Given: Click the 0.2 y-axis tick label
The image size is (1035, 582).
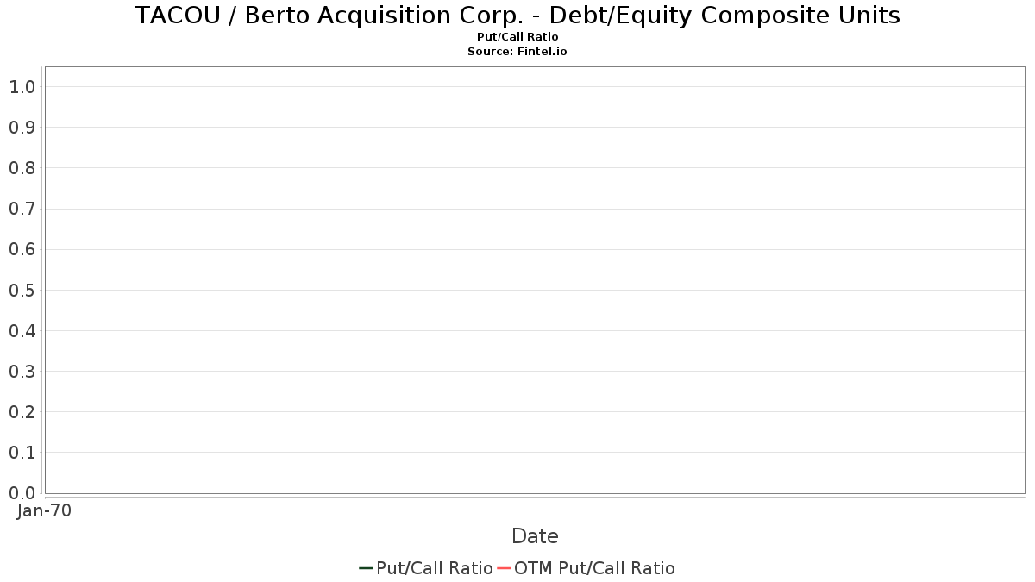Looking at the screenshot, I should tap(22, 412).
